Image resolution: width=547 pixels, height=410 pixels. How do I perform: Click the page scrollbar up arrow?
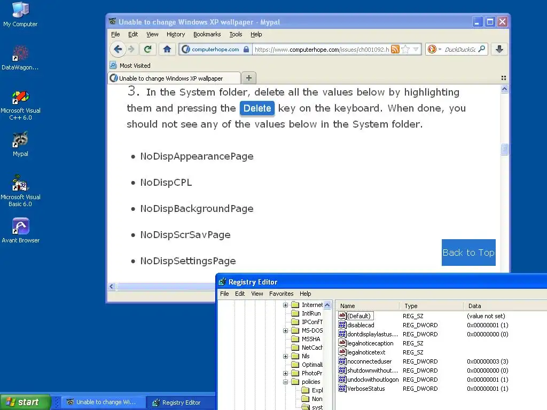pyautogui.click(x=504, y=89)
